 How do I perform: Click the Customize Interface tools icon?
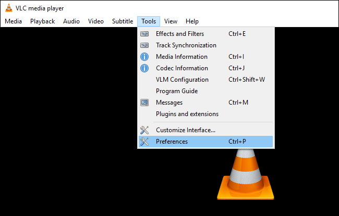[144, 130]
